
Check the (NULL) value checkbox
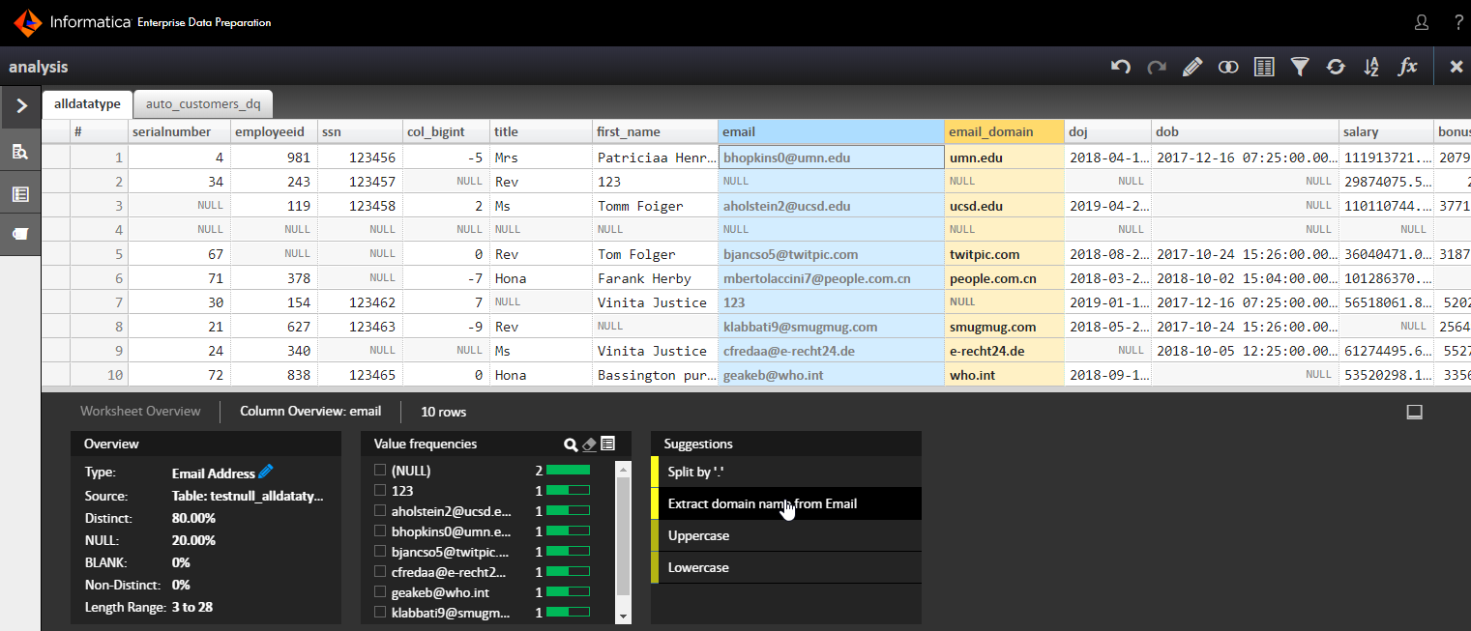pos(379,471)
